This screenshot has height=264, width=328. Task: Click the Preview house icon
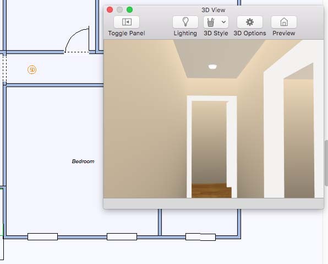point(284,22)
